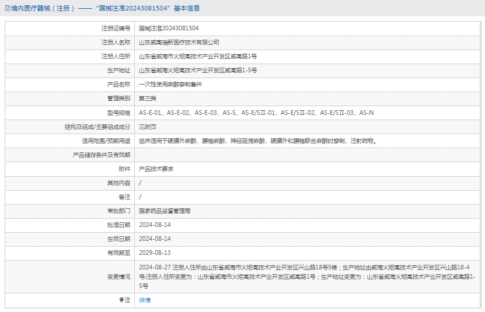Click the lightbulb icon next to 注
Screen dimensions: 485x312
[x=121, y=300]
